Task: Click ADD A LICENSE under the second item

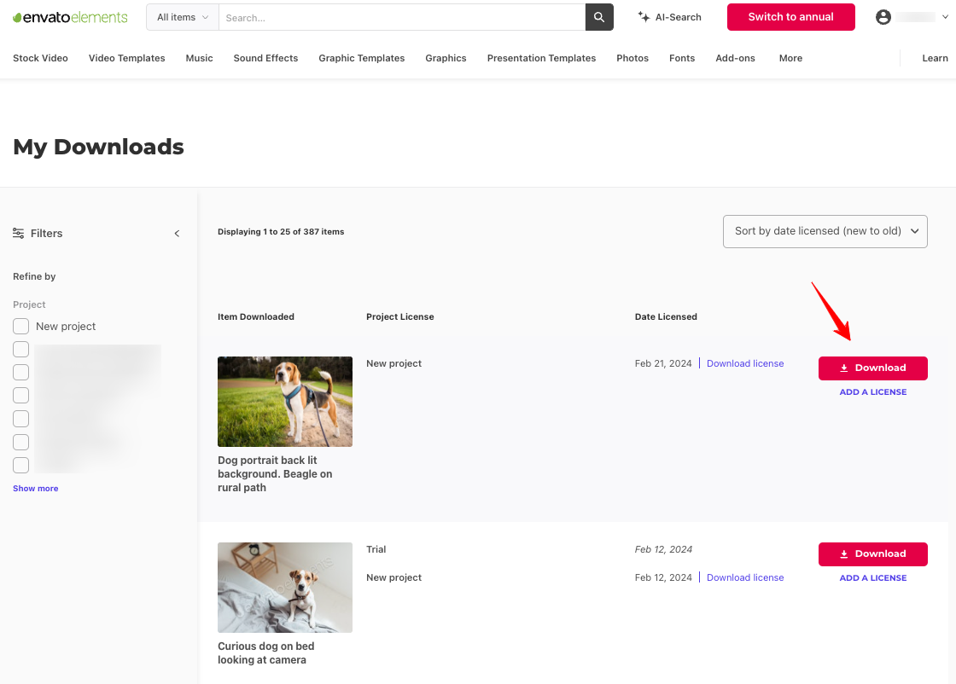Action: coord(872,577)
